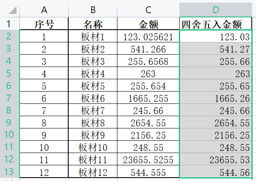Click rounded value 541.27
The width and height of the screenshot is (256, 181).
point(216,48)
